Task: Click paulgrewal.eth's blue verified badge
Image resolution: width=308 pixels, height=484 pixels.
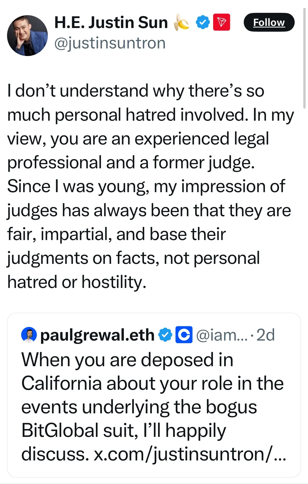Action: click(x=165, y=335)
